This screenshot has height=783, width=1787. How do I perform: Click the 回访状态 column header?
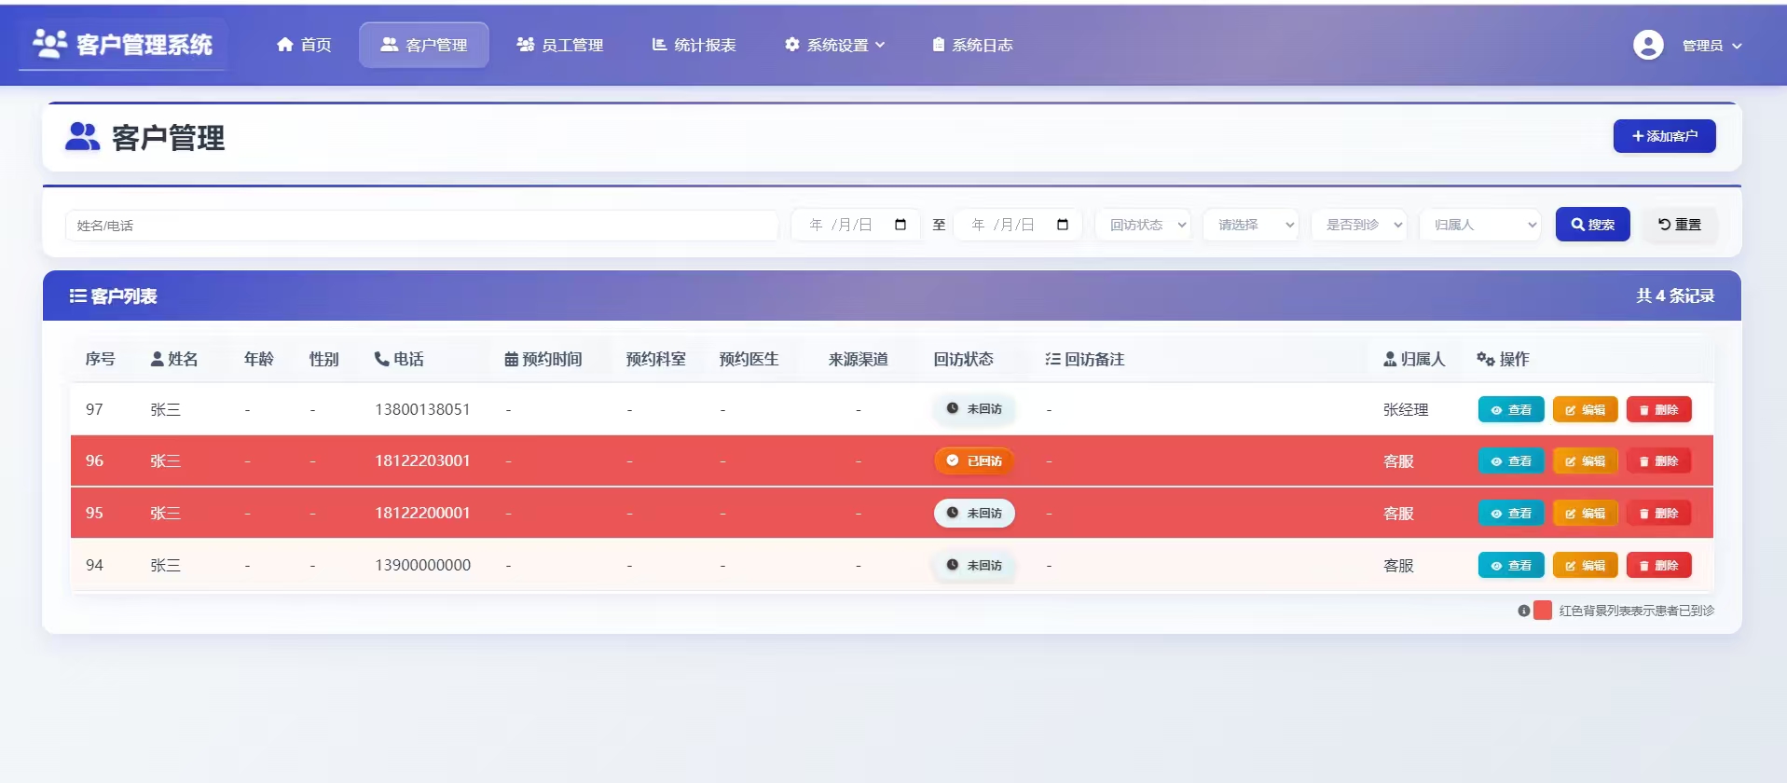[964, 359]
